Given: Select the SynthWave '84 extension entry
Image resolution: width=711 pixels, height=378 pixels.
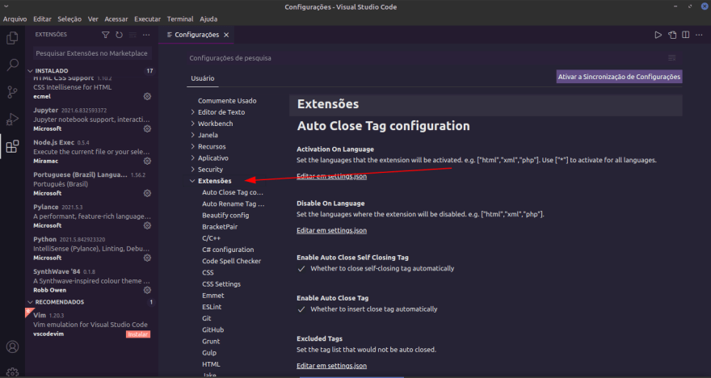Looking at the screenshot, I should click(92, 280).
